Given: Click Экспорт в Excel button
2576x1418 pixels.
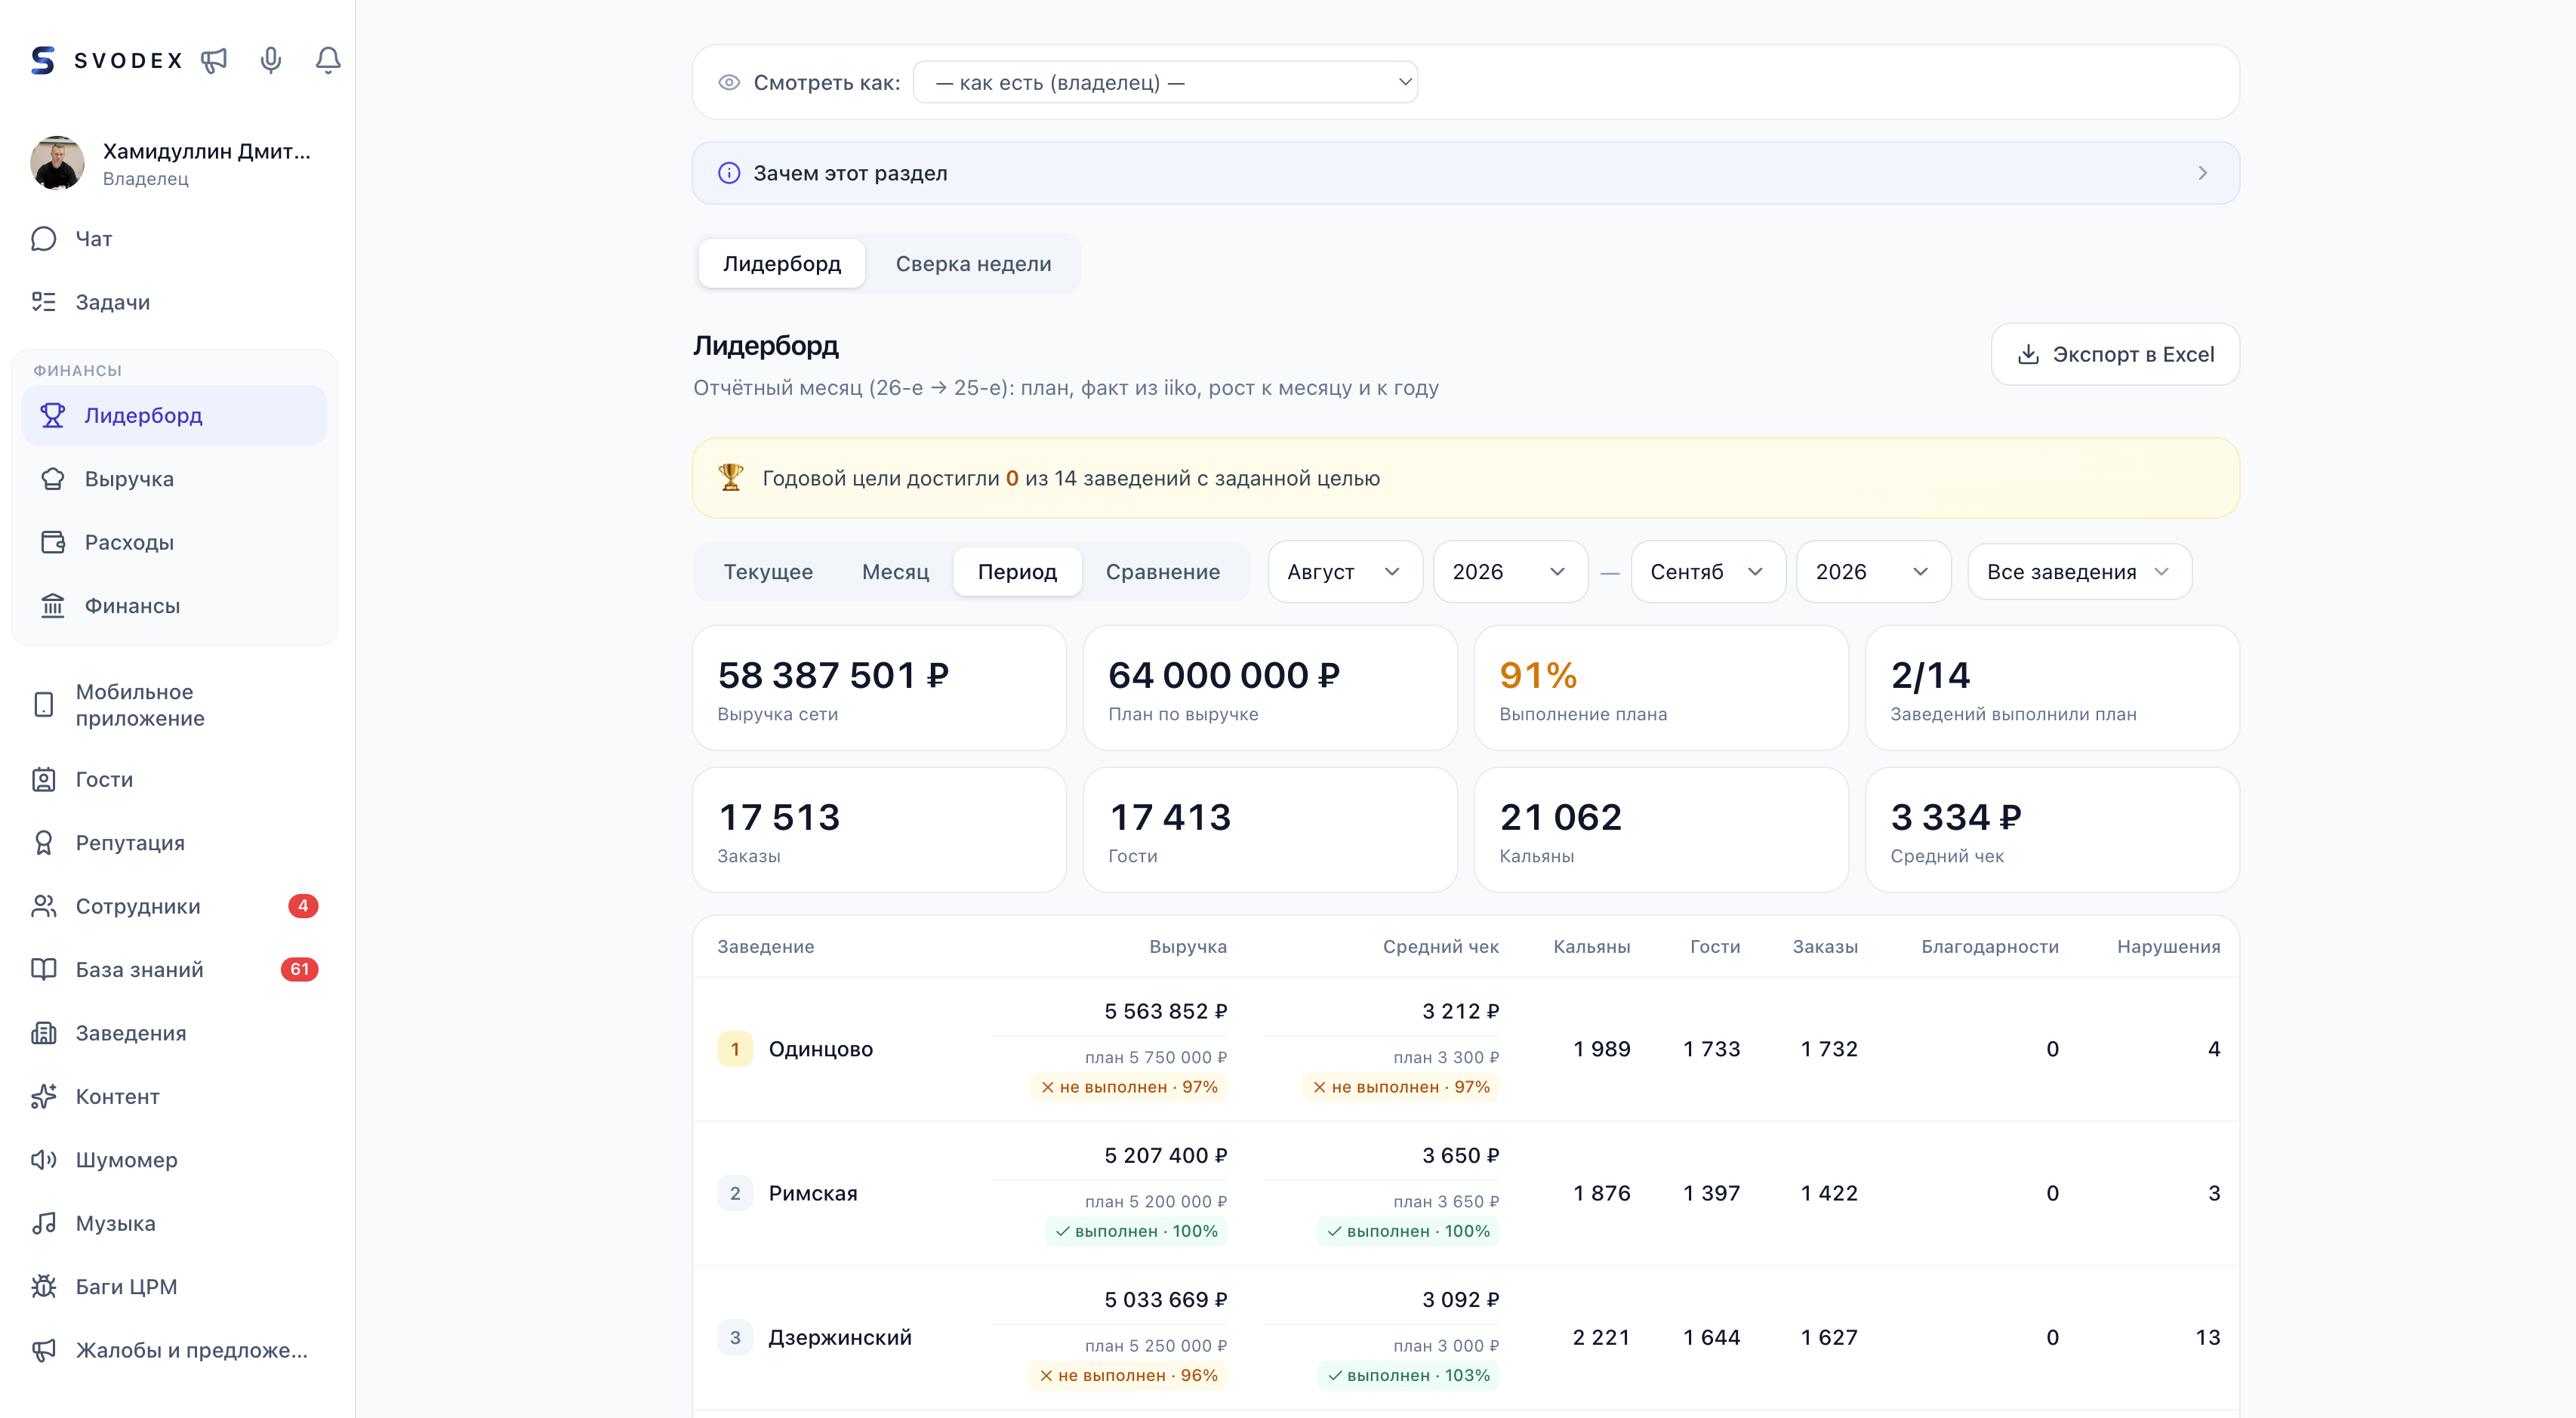Looking at the screenshot, I should coord(2115,354).
